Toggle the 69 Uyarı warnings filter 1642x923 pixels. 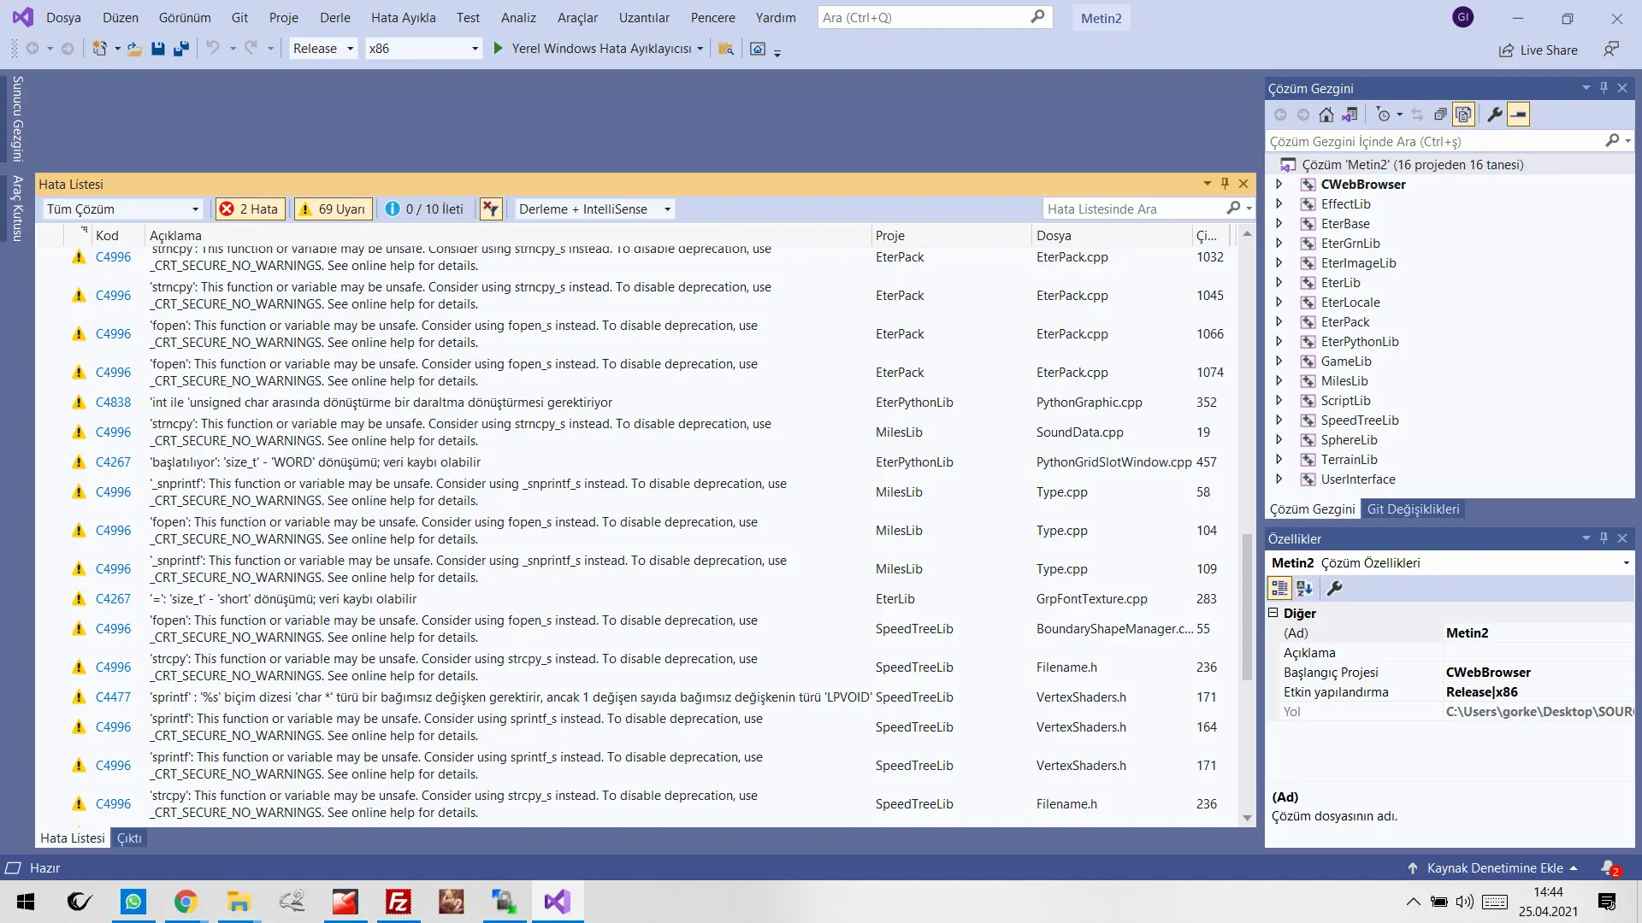point(333,209)
